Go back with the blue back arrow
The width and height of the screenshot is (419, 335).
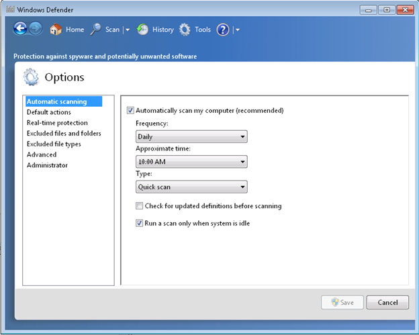(20, 29)
